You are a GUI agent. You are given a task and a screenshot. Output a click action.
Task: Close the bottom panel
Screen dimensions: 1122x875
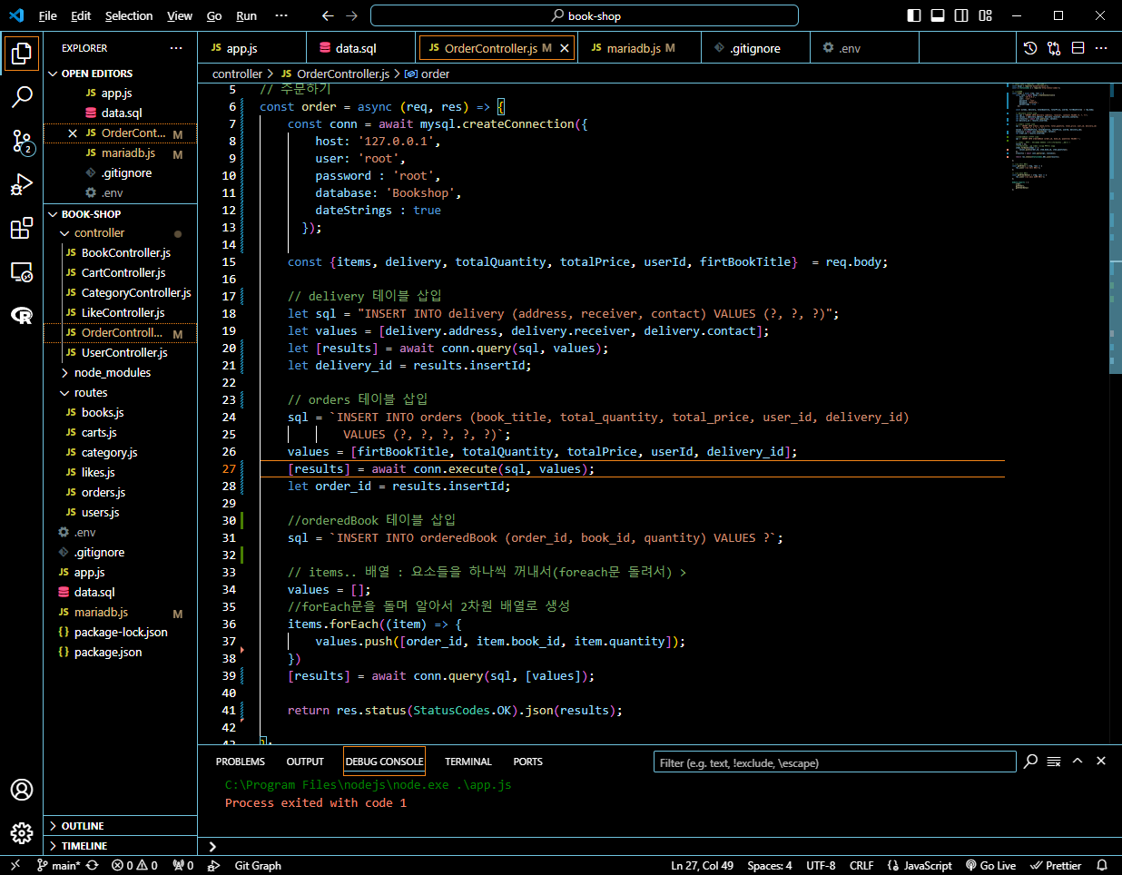click(1101, 762)
